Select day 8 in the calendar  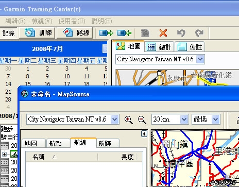click(x=27, y=76)
